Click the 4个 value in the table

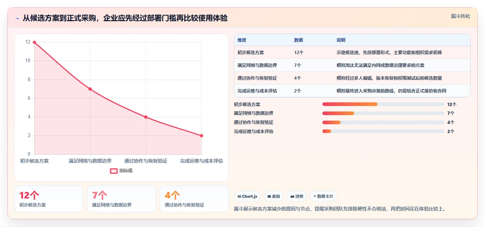[x=298, y=78]
